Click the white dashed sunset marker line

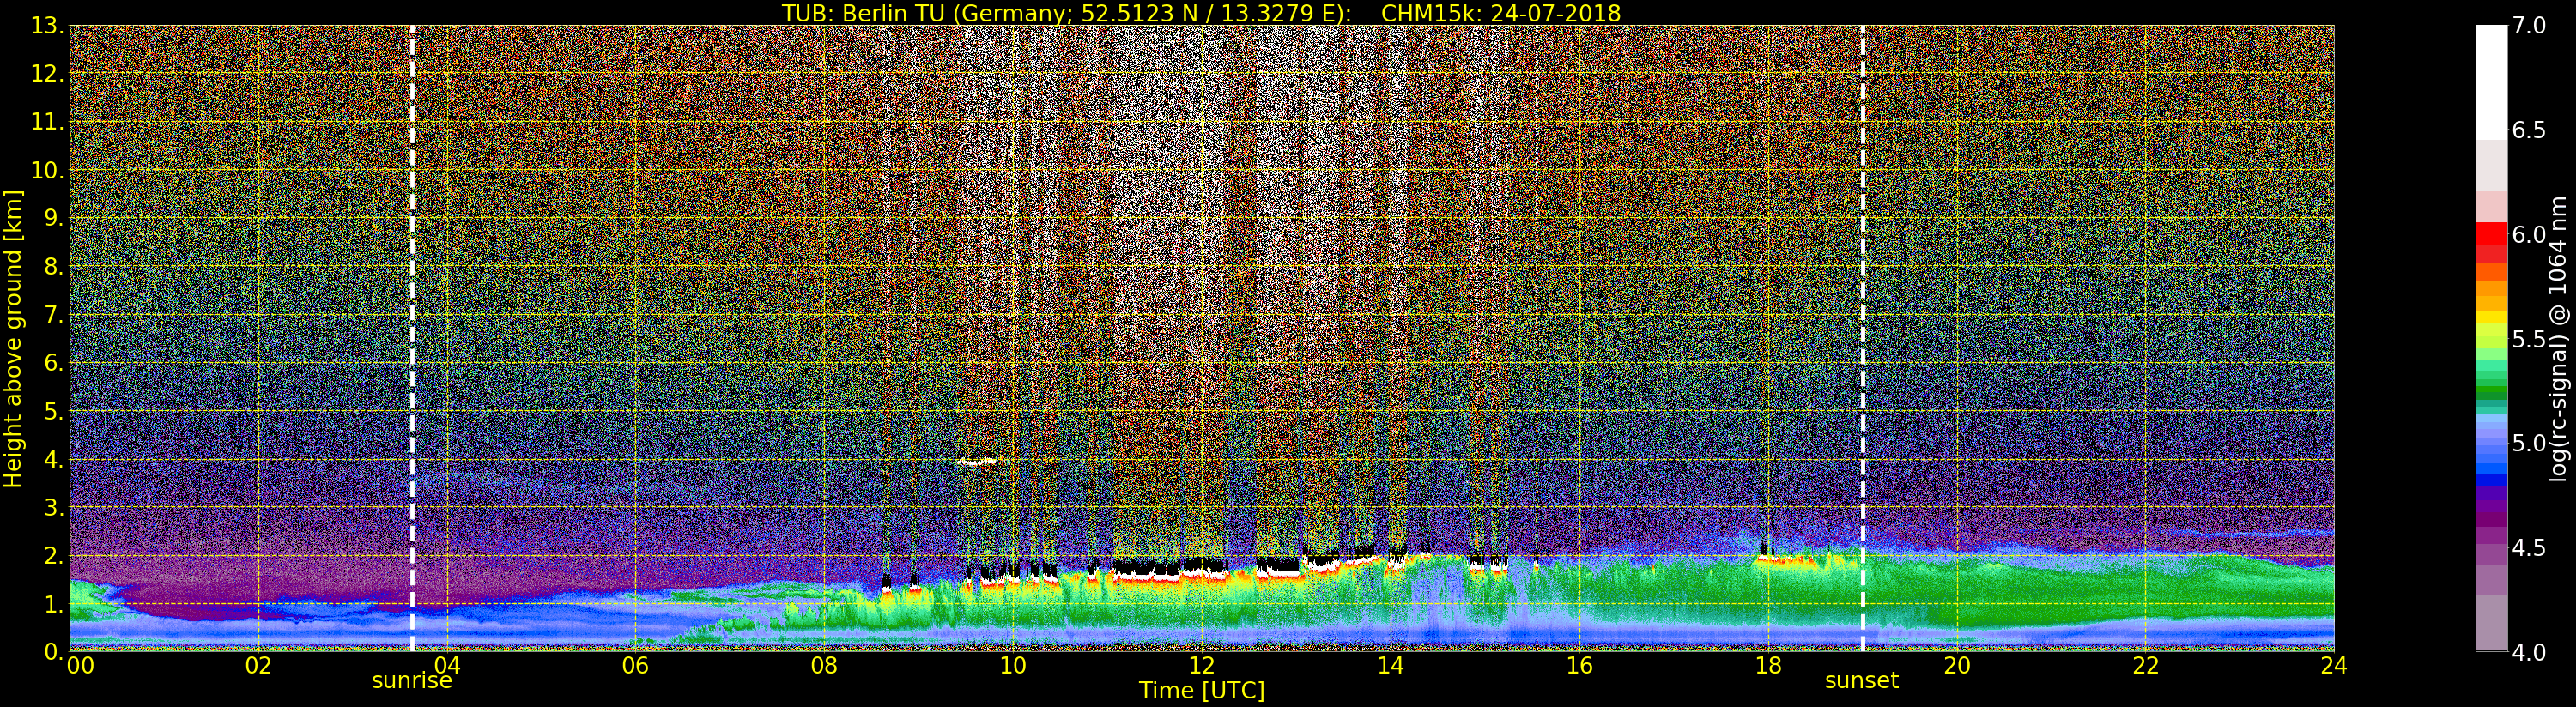tap(1863, 338)
